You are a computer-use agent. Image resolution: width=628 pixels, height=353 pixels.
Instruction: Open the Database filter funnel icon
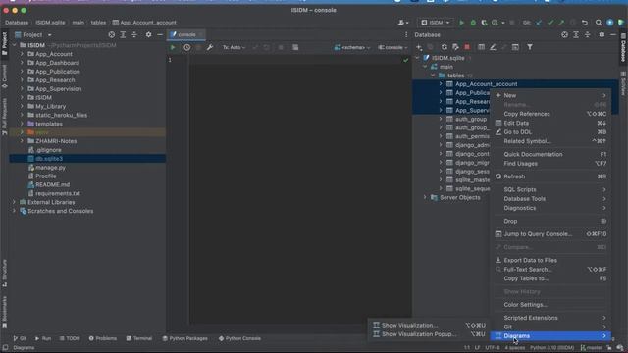[x=530, y=47]
